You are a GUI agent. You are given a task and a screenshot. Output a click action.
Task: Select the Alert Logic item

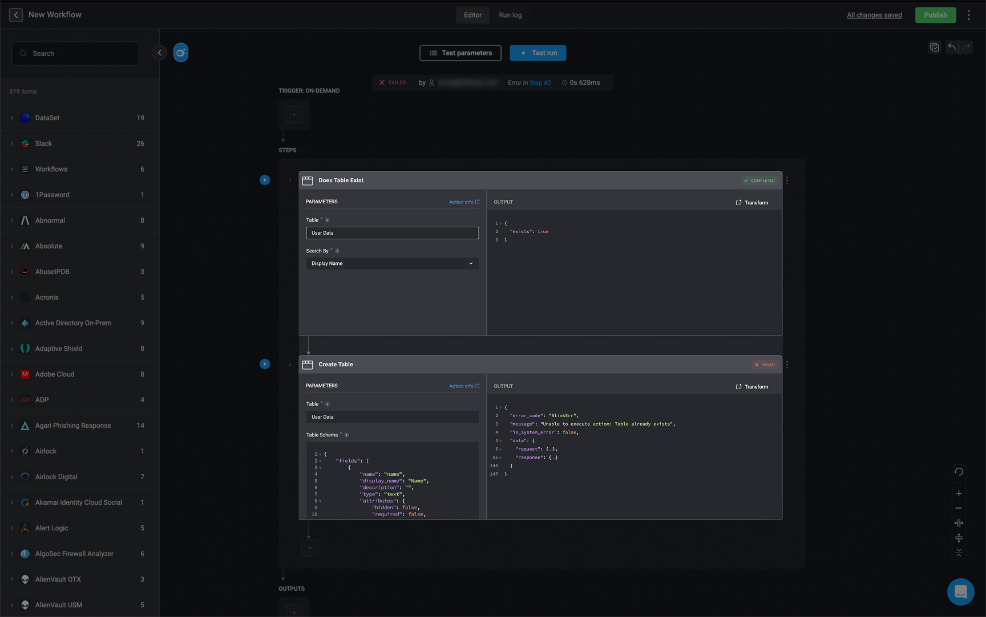click(x=80, y=528)
